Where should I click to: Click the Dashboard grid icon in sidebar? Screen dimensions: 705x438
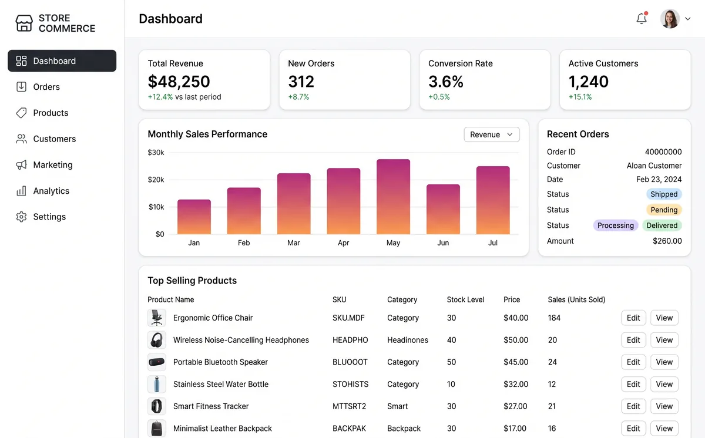(22, 61)
